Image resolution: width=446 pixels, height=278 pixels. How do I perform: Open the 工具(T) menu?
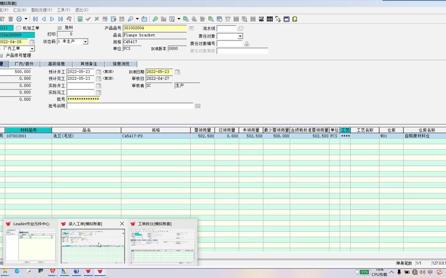click(63, 10)
